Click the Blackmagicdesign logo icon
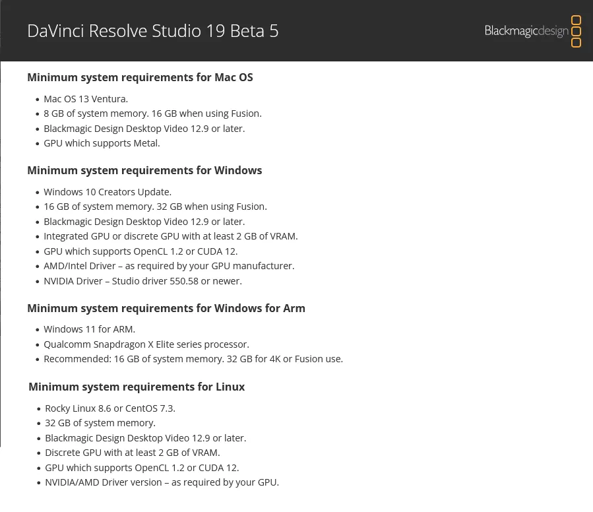The image size is (593, 512). (576, 31)
